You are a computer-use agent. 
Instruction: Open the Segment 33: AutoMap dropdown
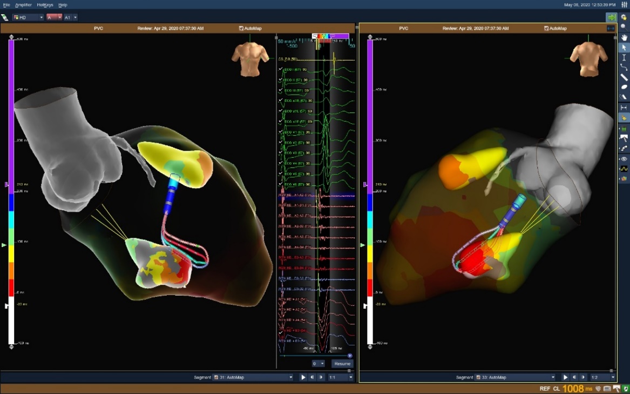click(515, 377)
